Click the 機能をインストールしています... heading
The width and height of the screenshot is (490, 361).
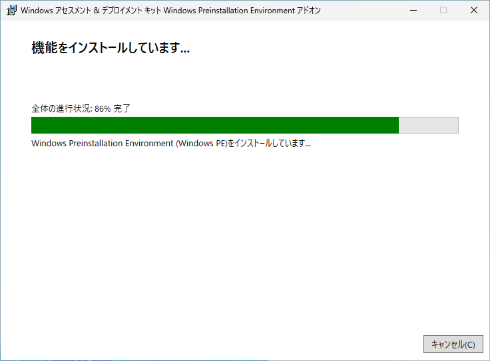click(x=111, y=48)
